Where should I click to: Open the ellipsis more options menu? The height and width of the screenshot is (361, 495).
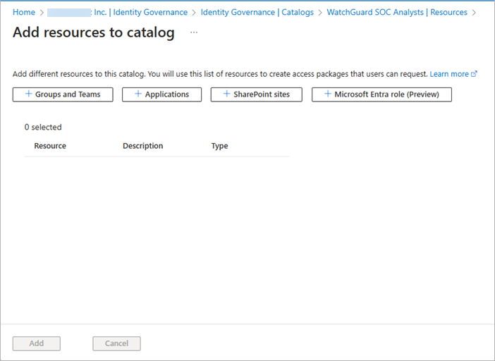[194, 33]
